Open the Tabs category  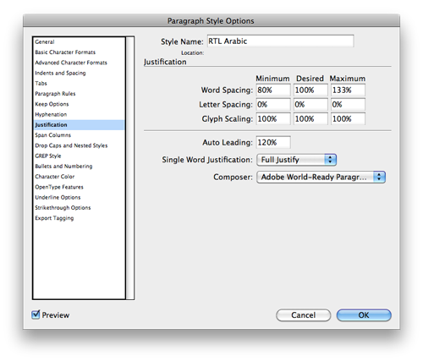pyautogui.click(x=79, y=84)
